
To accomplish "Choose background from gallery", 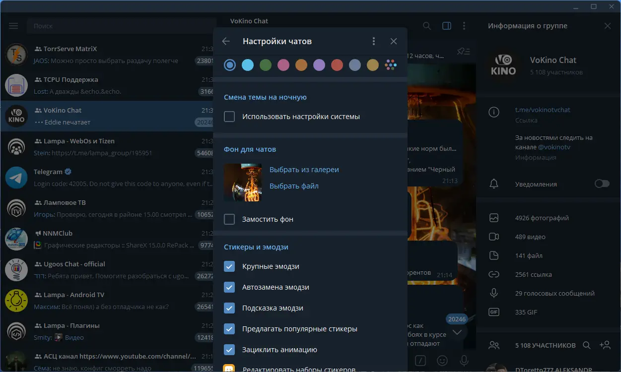I will [x=304, y=170].
